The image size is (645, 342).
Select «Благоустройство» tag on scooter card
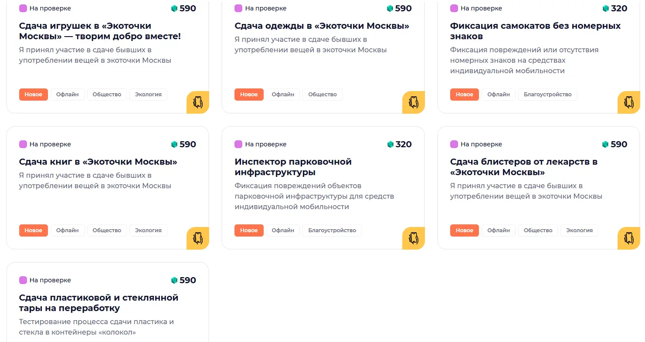click(547, 95)
